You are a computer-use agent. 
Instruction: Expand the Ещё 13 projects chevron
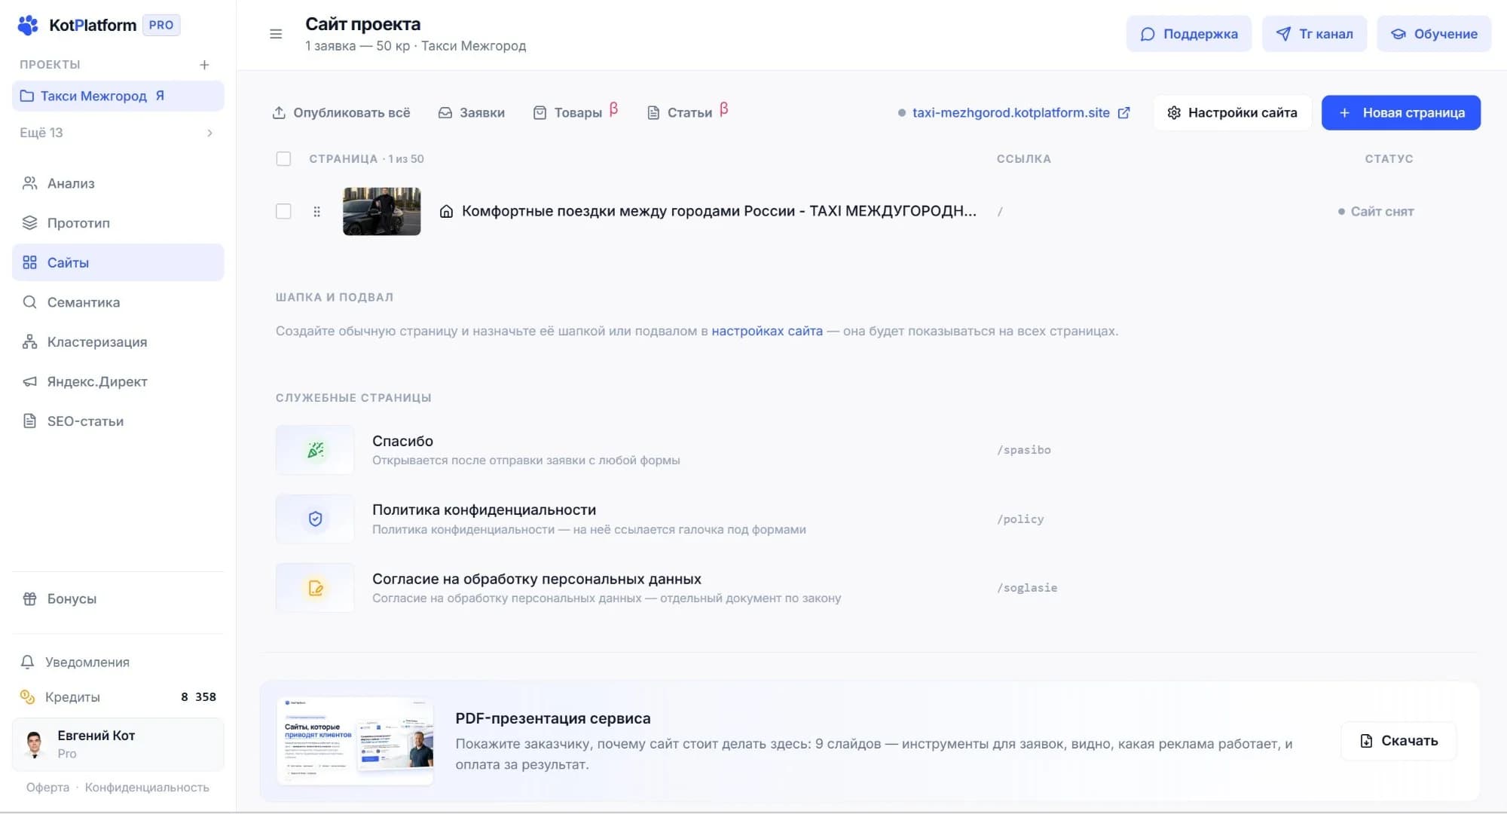(x=209, y=133)
